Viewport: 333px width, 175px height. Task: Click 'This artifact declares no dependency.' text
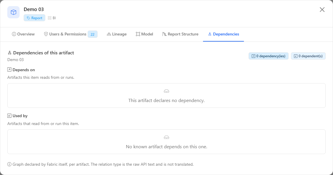(x=166, y=100)
